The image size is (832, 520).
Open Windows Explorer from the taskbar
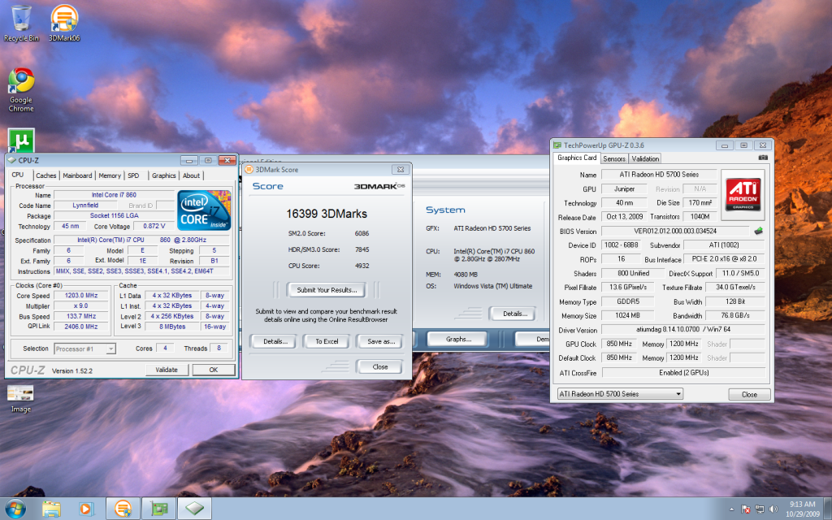51,509
